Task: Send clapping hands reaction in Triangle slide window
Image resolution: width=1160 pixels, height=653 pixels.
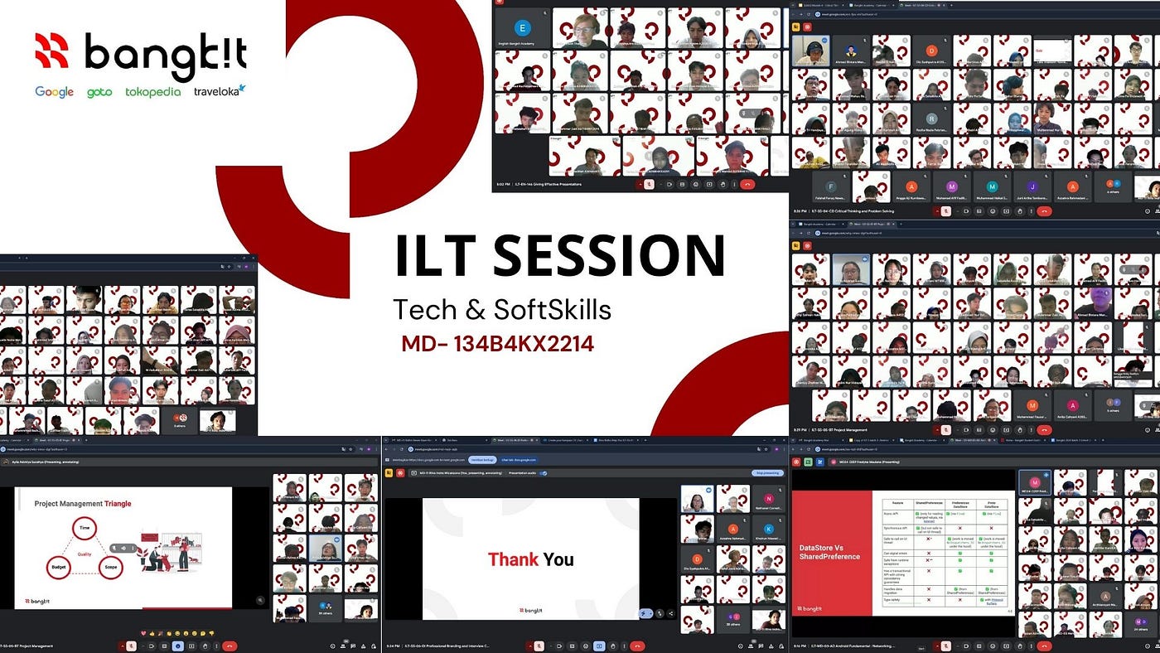Action: [169, 633]
